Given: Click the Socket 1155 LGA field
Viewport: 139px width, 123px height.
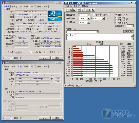Looking at the screenshot, I should [31, 17].
